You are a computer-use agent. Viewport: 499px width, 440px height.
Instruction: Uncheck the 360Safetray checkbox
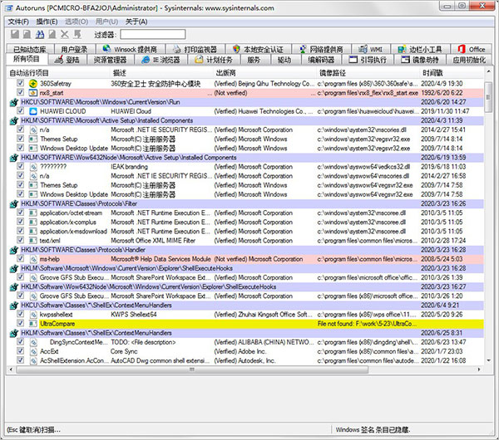[20, 83]
